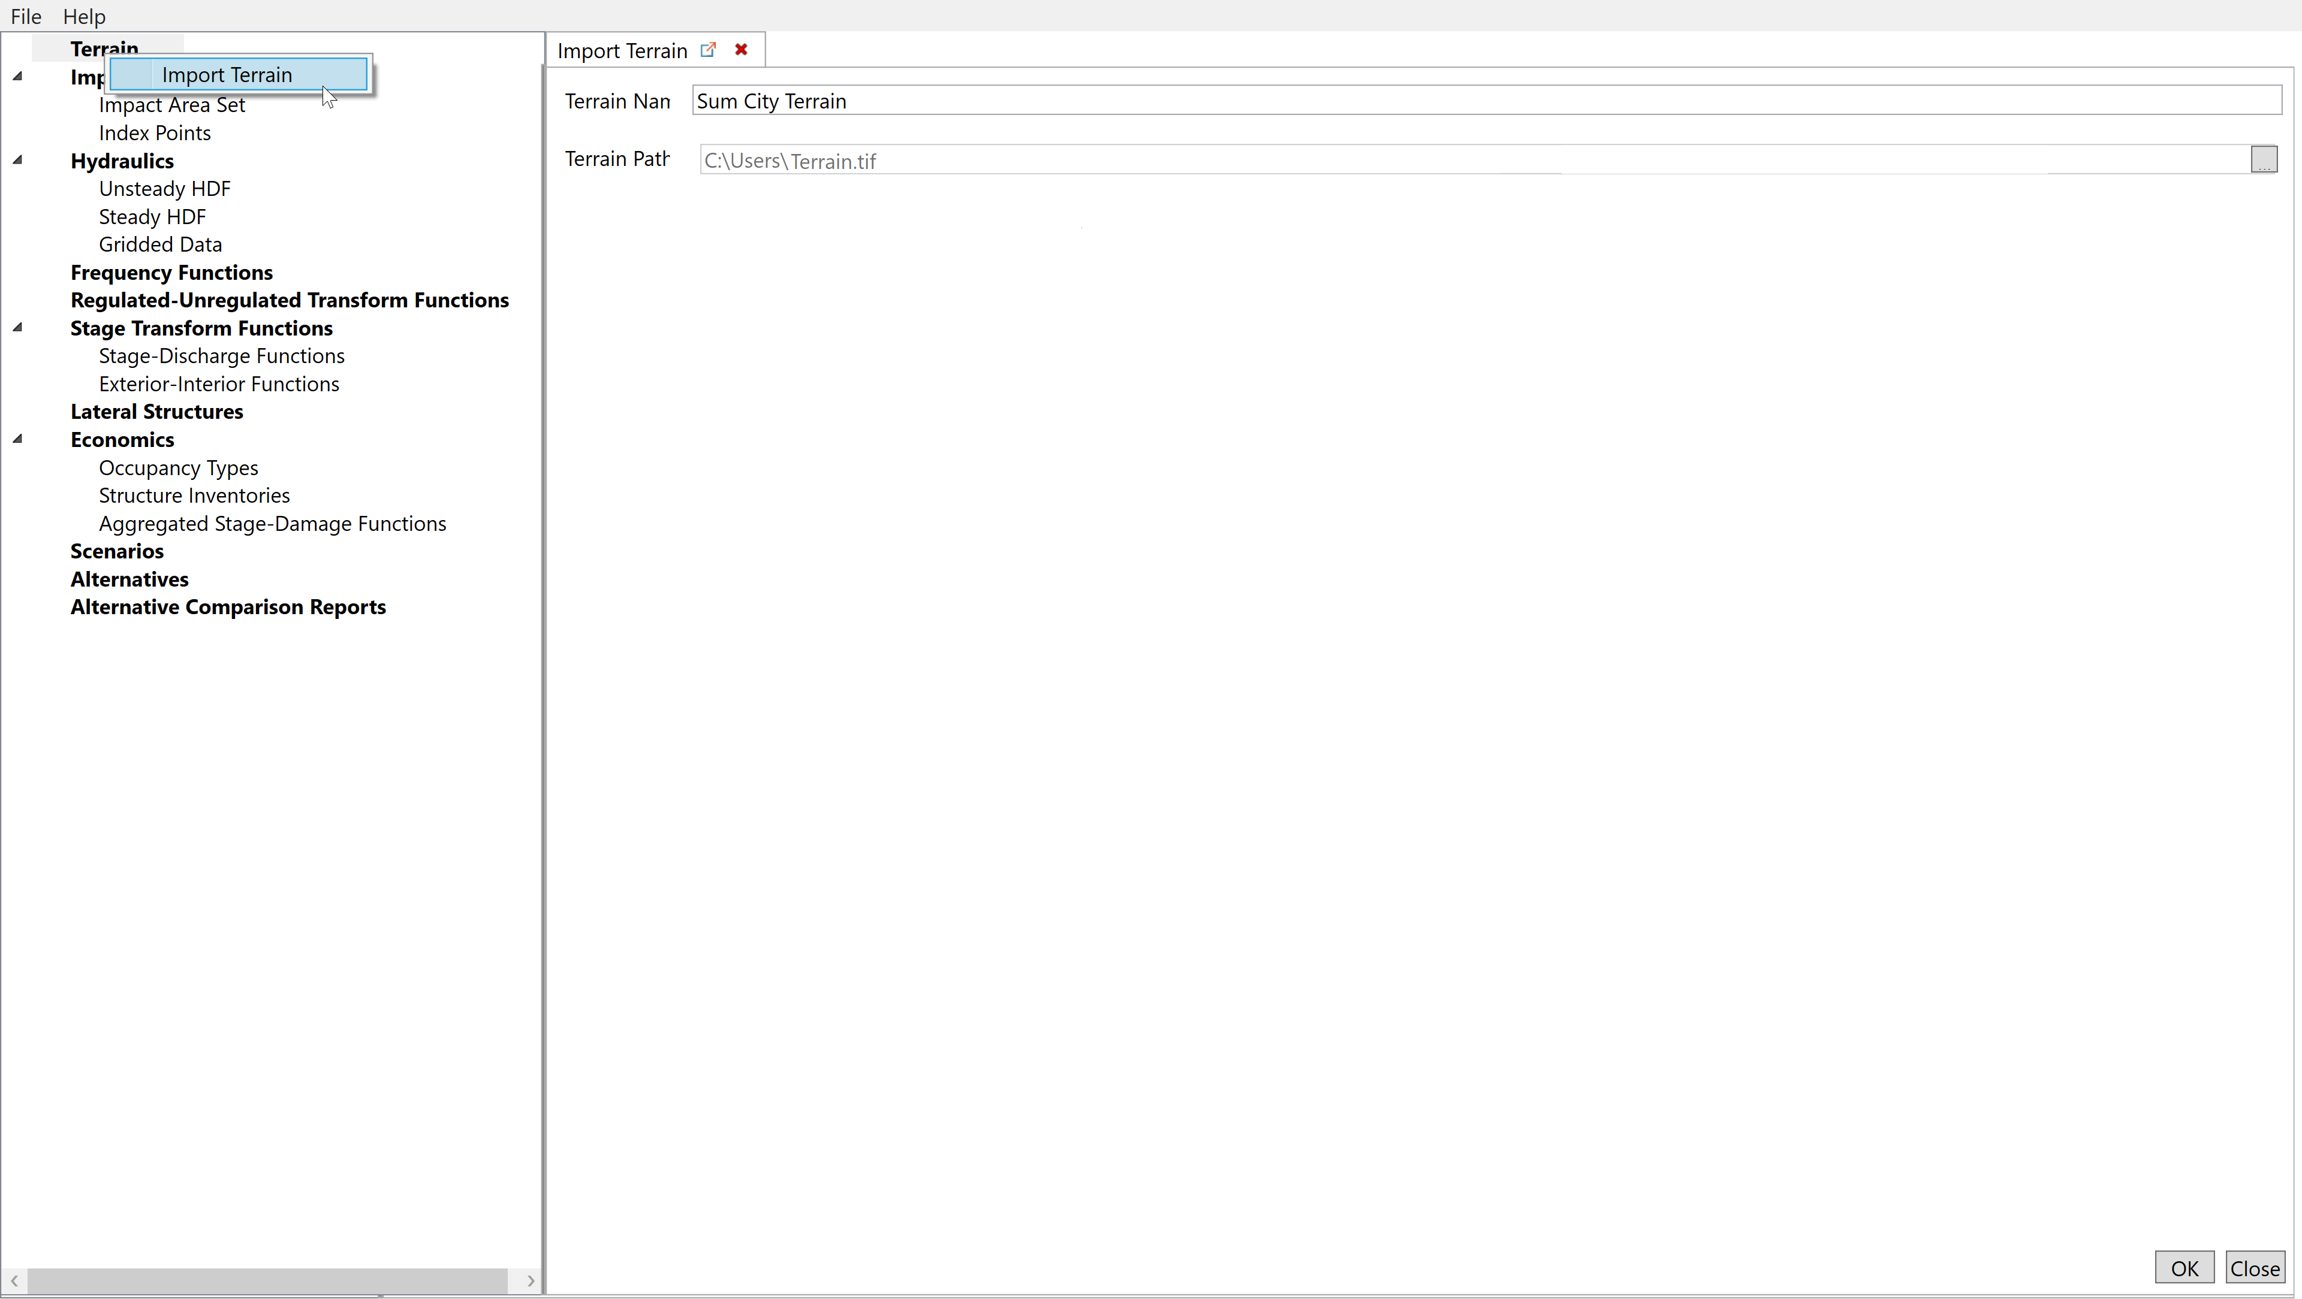Select Occupancy Types in tree

[178, 468]
